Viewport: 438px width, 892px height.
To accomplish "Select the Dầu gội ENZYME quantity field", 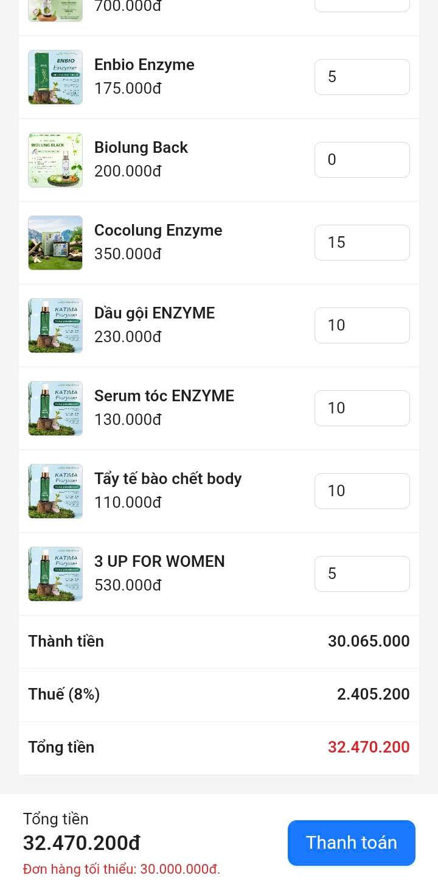I will (x=362, y=325).
